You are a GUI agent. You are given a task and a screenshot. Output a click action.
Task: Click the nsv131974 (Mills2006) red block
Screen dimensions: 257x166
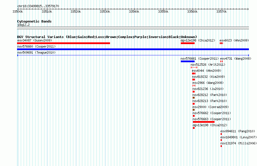(221, 146)
